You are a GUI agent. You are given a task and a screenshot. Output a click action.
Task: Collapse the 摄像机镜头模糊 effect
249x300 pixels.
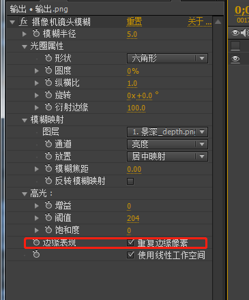12,22
